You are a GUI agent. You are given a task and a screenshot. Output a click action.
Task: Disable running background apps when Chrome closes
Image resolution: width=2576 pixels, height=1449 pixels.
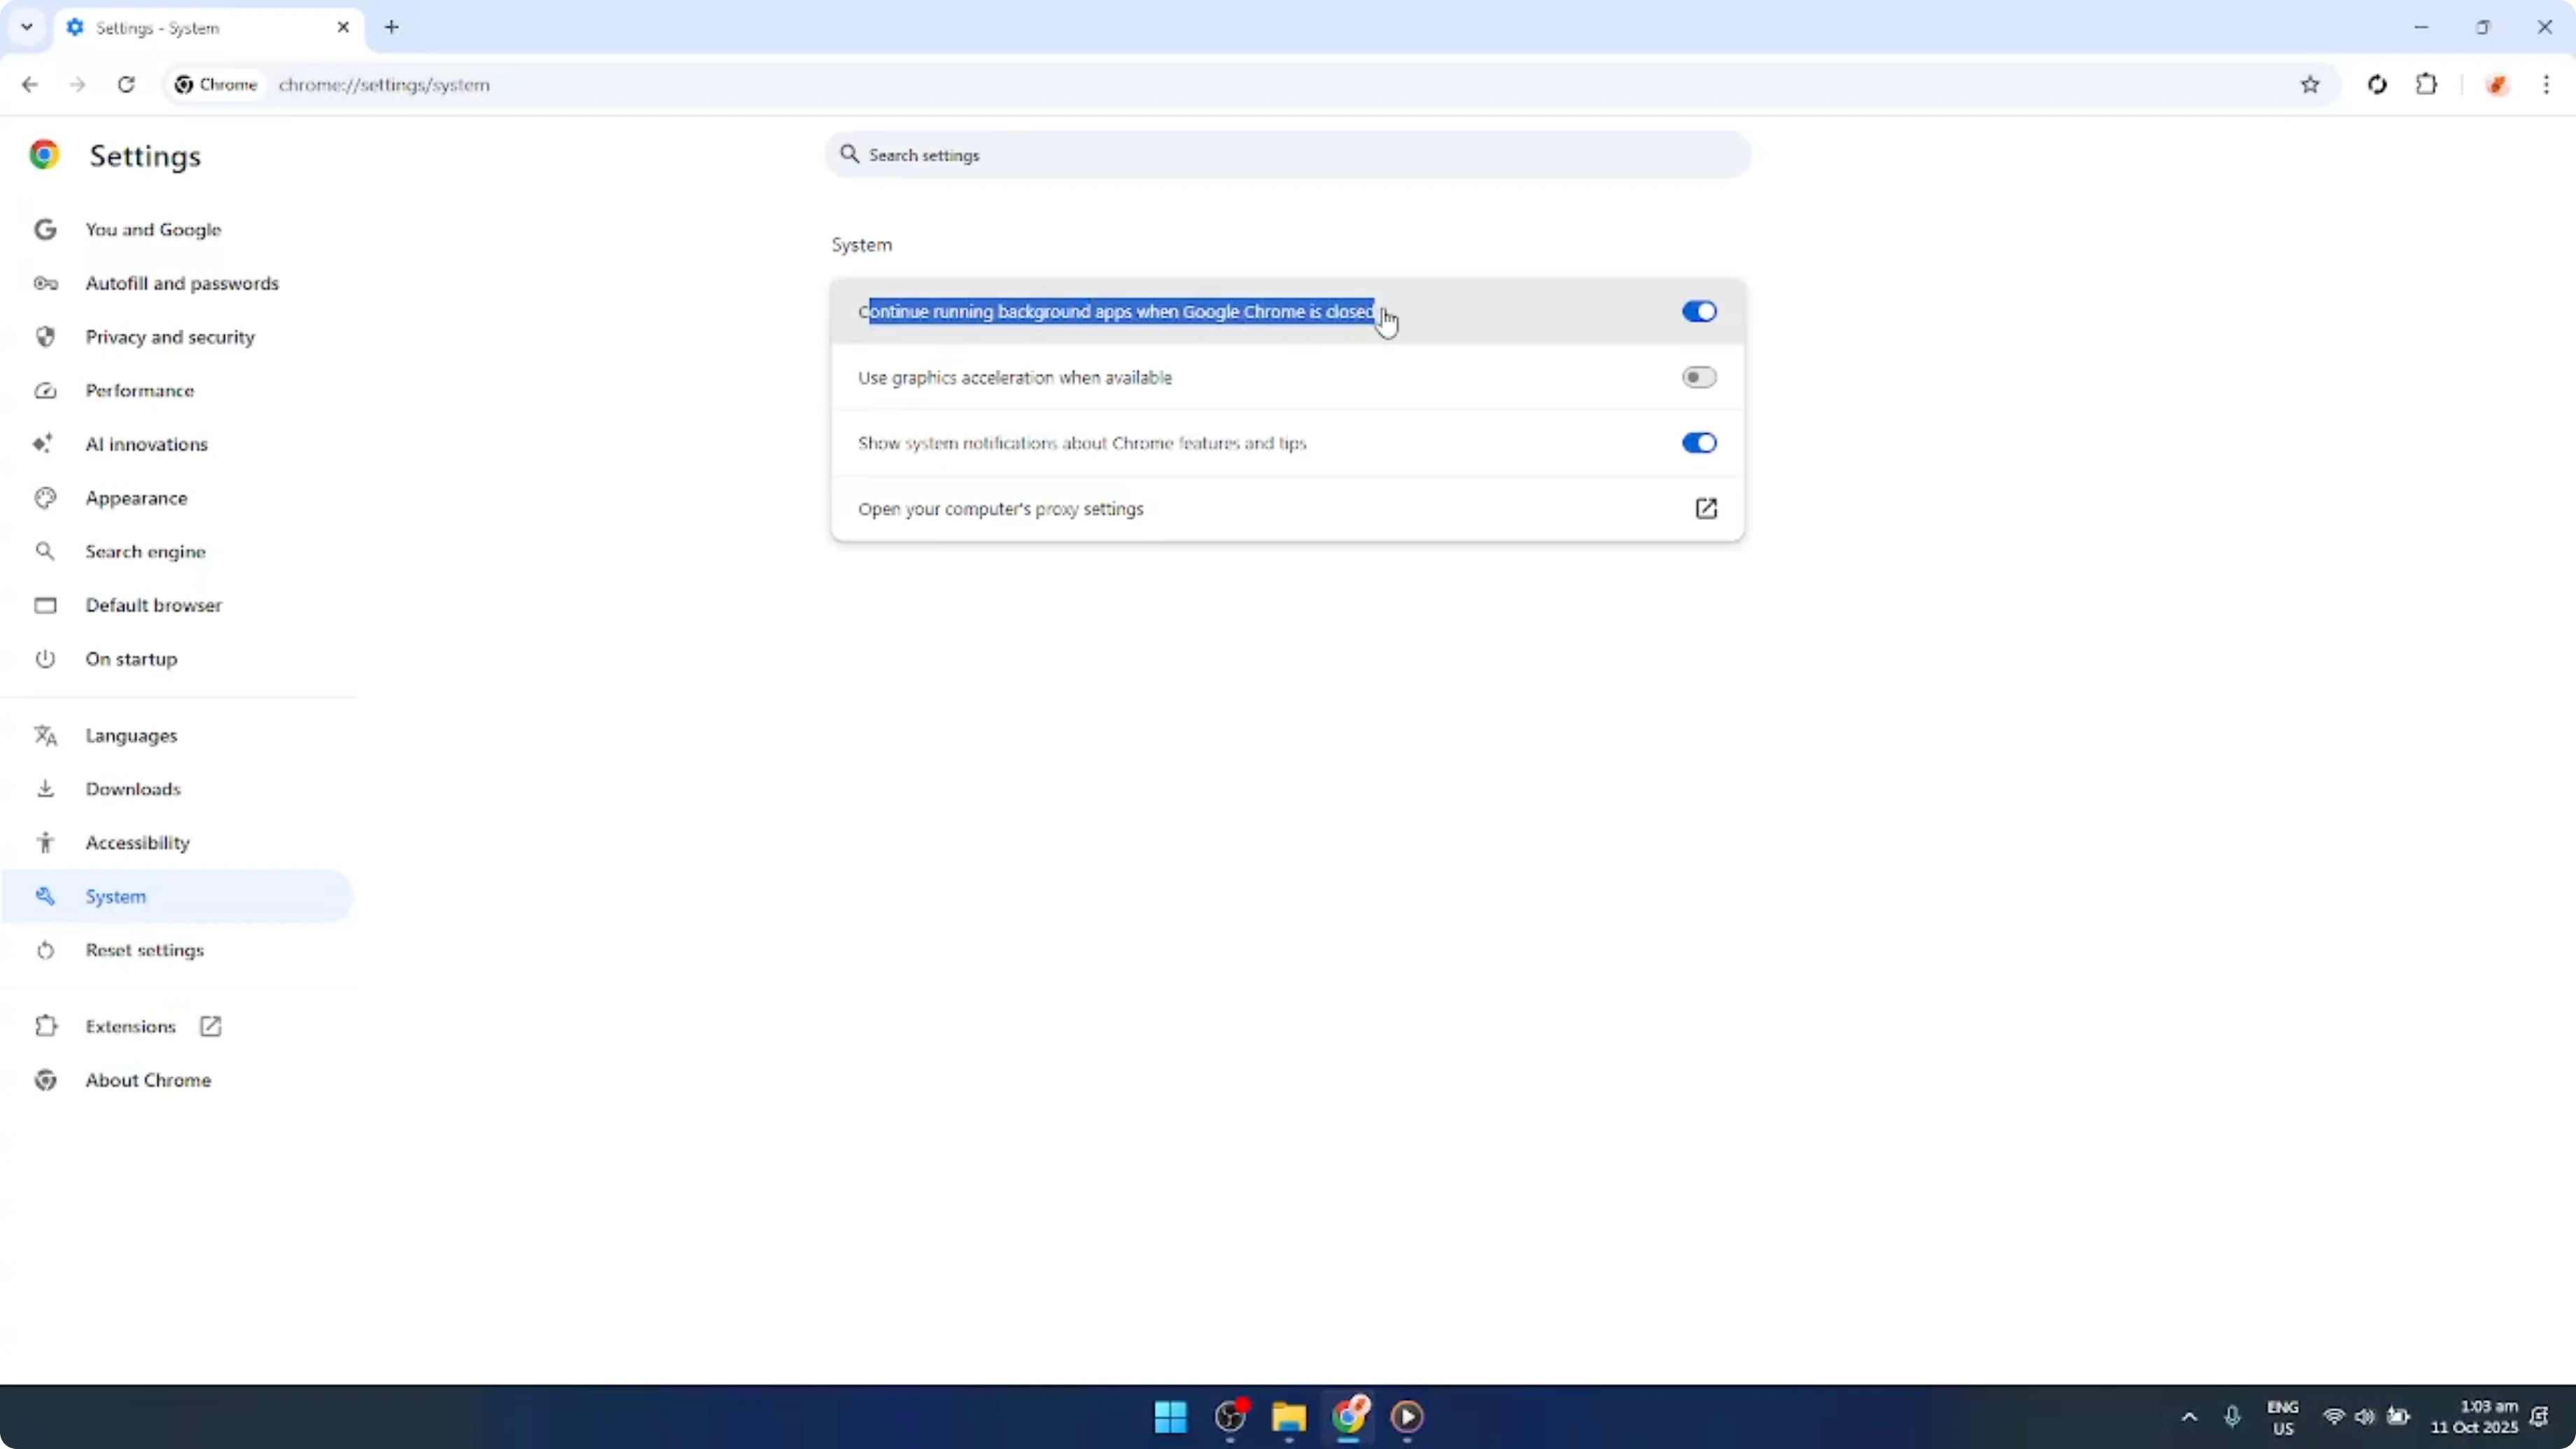pyautogui.click(x=1698, y=311)
